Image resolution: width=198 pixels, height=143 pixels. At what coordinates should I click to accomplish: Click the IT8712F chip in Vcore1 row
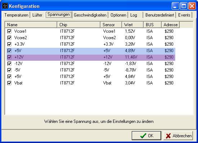pyautogui.click(x=67, y=31)
